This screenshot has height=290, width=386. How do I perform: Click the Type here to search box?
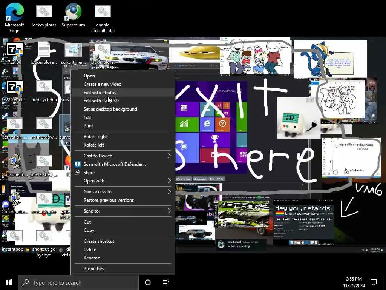point(78,282)
